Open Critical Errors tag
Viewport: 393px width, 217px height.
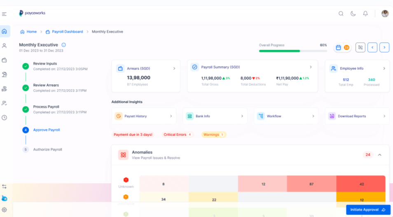tap(178, 134)
